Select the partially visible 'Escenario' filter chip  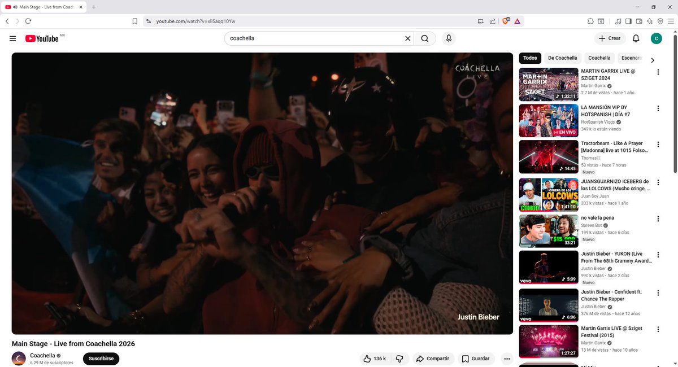click(630, 58)
